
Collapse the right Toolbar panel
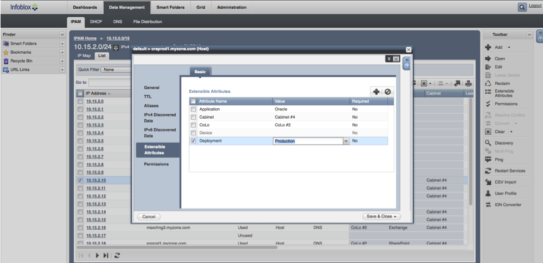point(529,34)
